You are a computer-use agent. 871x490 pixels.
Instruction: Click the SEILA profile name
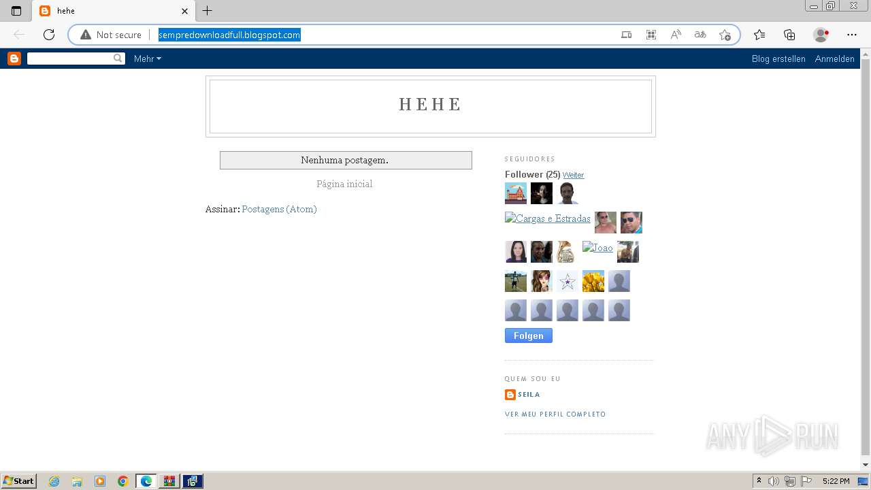point(529,395)
